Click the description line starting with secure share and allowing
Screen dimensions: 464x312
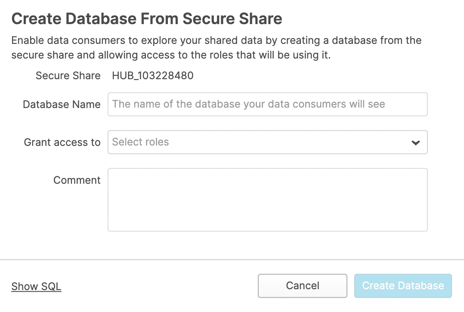pos(170,56)
